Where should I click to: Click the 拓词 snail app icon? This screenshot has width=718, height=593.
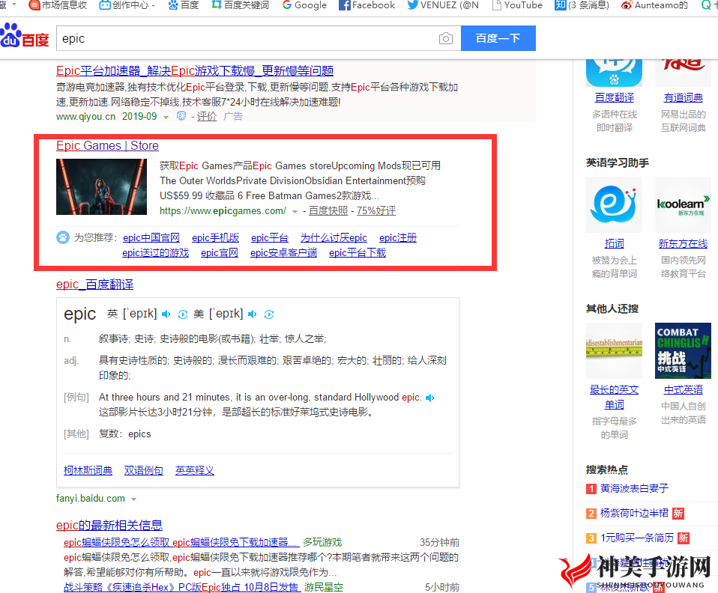614,204
